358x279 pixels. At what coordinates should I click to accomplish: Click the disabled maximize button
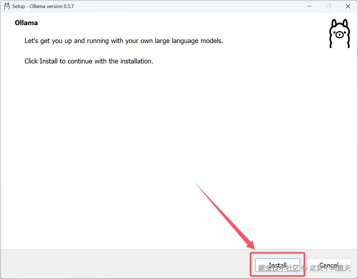328,6
